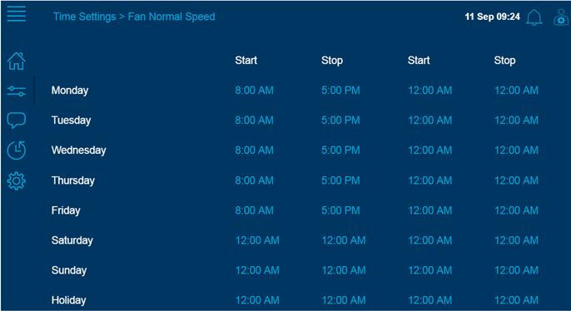The width and height of the screenshot is (571, 311).
Task: Open the user settings icon at top right
Action: tap(561, 17)
